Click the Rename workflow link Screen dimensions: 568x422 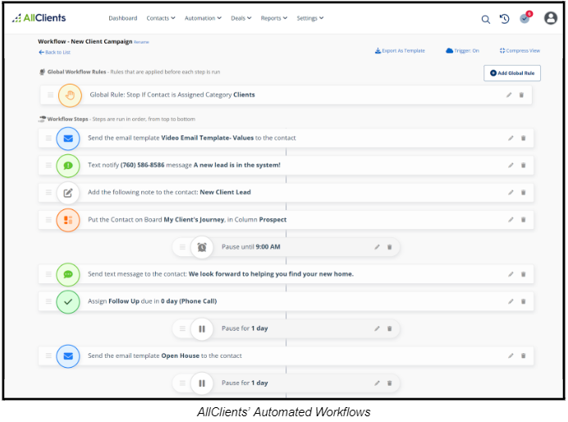coord(141,42)
